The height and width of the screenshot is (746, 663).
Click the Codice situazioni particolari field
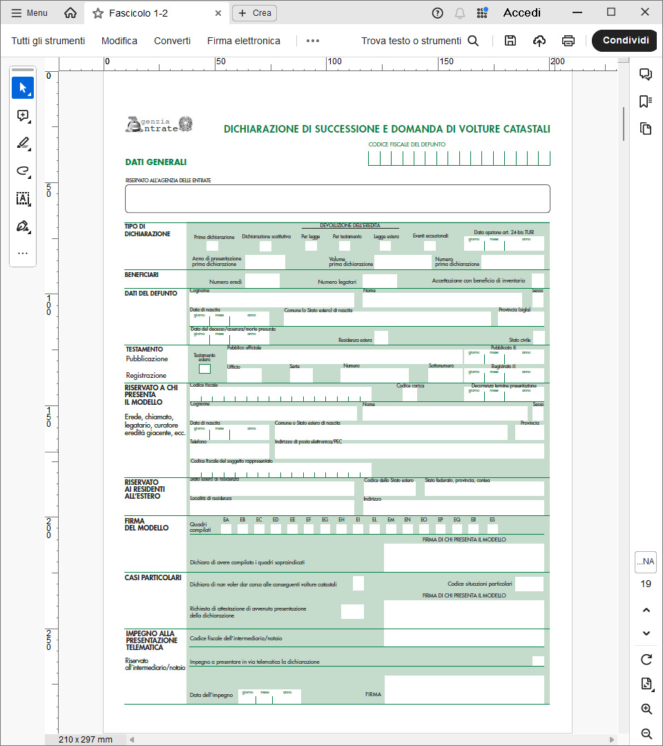[x=529, y=584]
